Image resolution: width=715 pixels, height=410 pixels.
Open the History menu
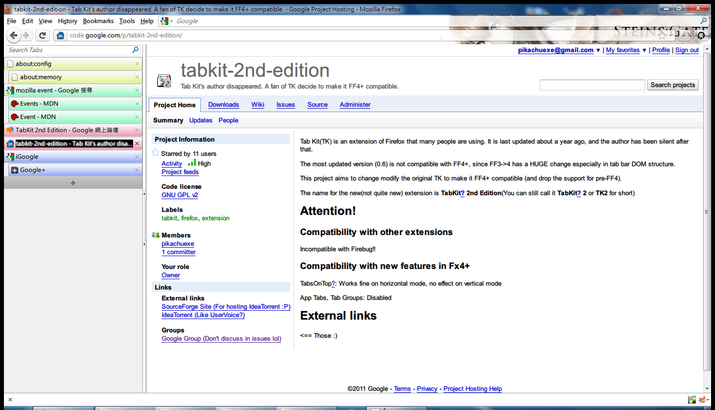pyautogui.click(x=67, y=21)
